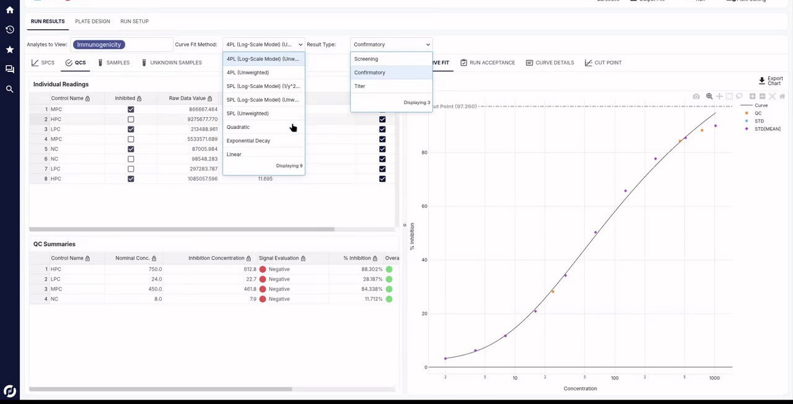Image resolution: width=793 pixels, height=404 pixels.
Task: Check Inhibited for row 7 LPC
Action: tap(131, 169)
